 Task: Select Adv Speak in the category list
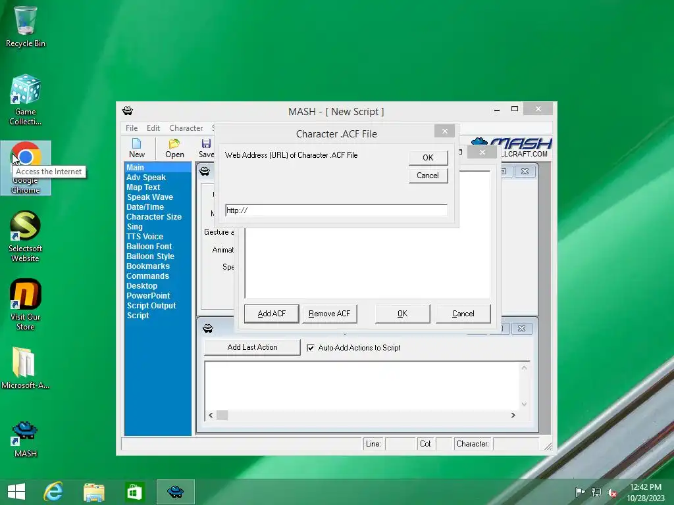tap(158, 178)
